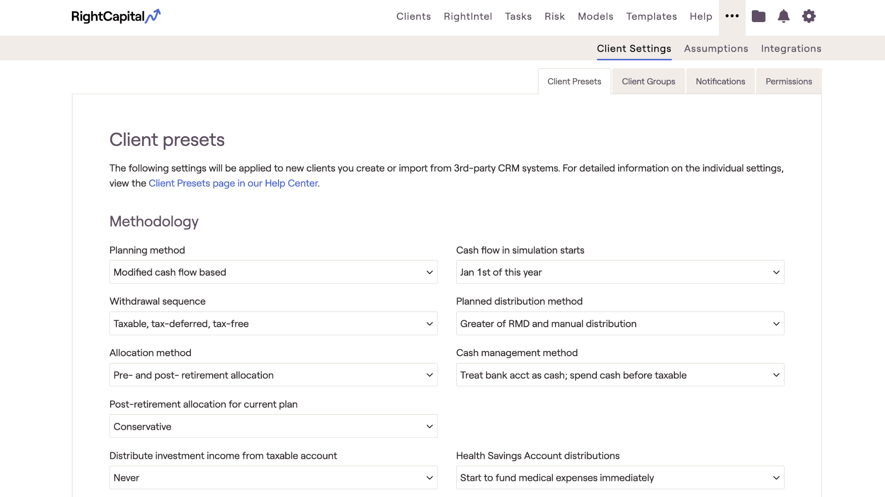
Task: Change the Cash management method selection
Action: [x=619, y=375]
